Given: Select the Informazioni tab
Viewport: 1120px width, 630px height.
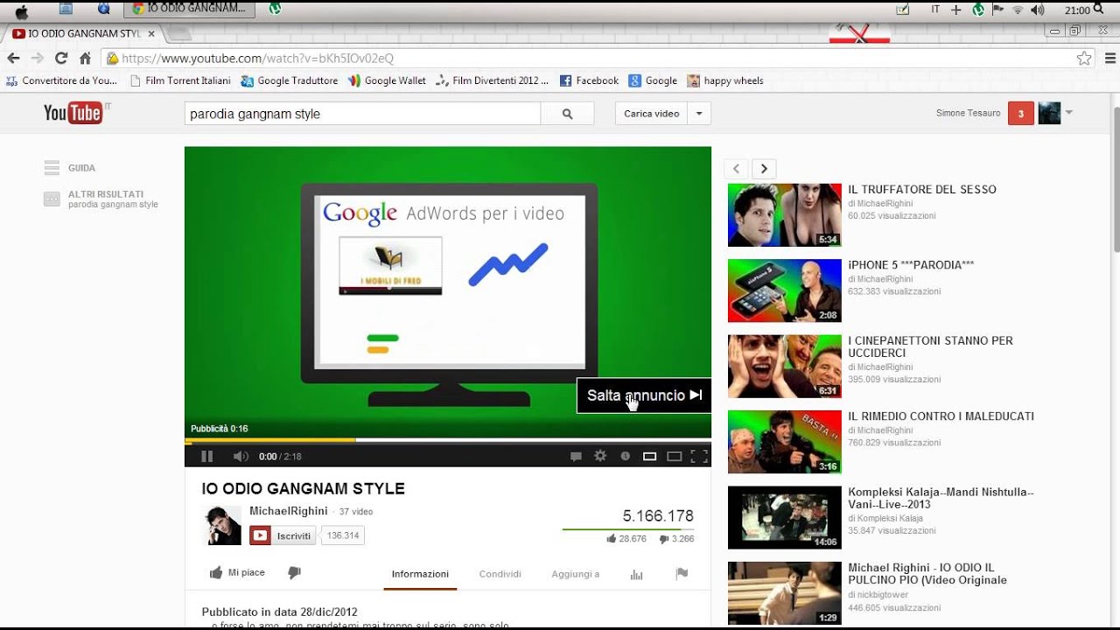Looking at the screenshot, I should pyautogui.click(x=420, y=574).
